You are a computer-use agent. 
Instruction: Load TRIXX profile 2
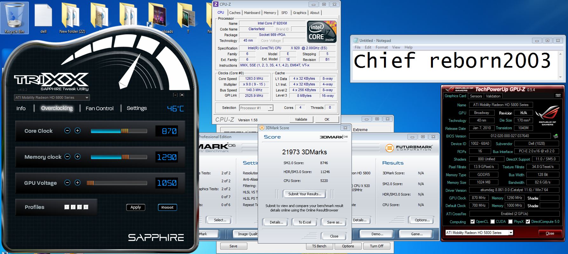pos(73,207)
